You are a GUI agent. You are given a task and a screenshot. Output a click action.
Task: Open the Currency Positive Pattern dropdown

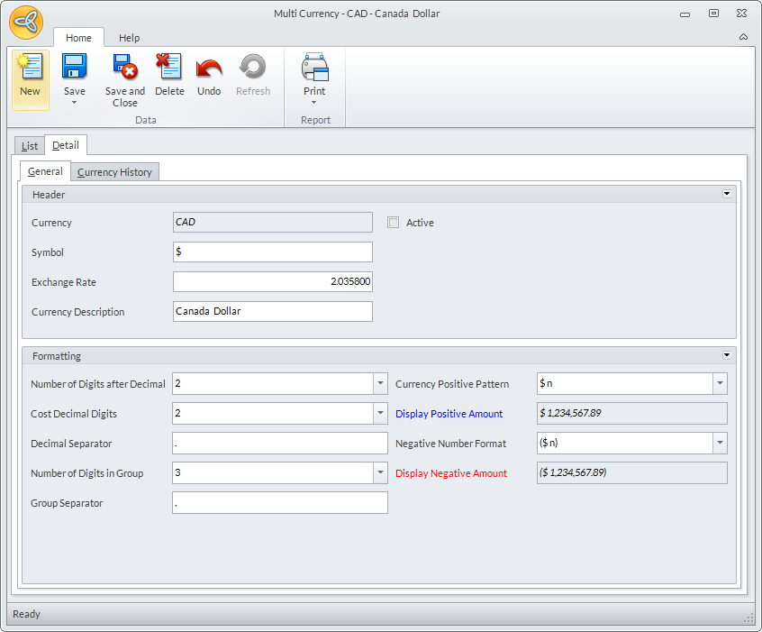point(719,384)
